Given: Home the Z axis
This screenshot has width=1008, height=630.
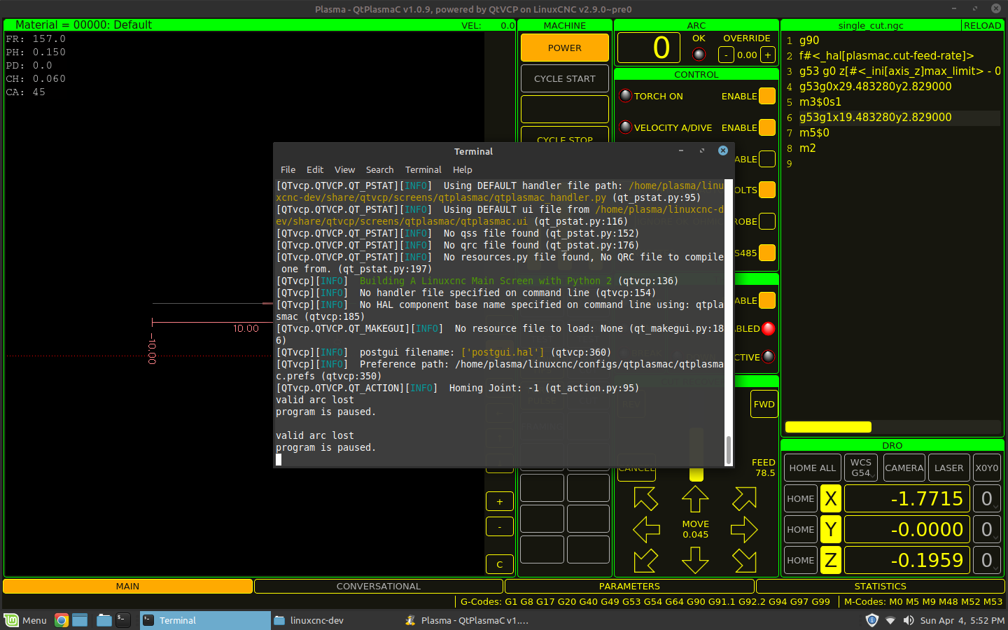Looking at the screenshot, I should pyautogui.click(x=800, y=560).
